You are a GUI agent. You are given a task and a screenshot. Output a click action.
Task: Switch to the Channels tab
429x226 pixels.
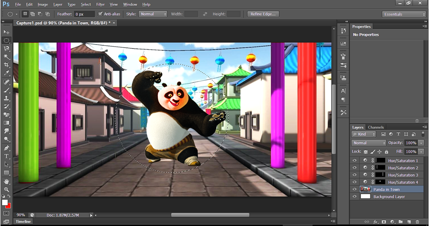(x=376, y=127)
